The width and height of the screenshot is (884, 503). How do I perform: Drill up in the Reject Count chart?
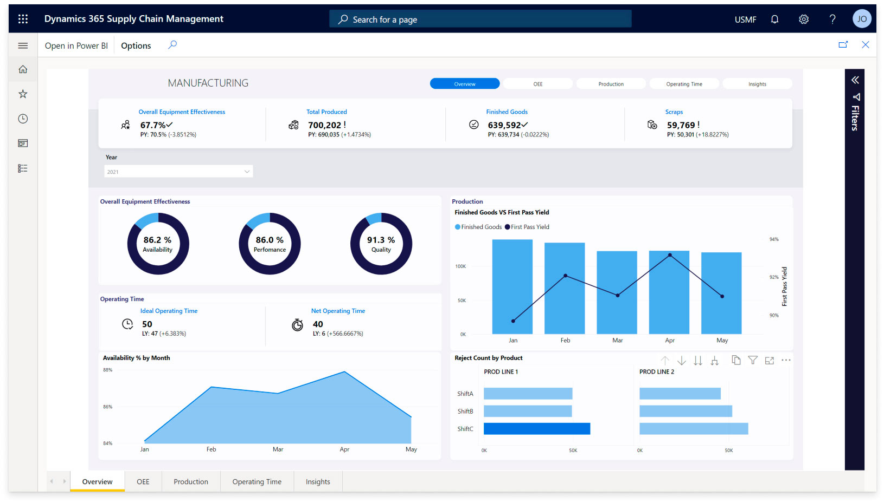pyautogui.click(x=665, y=361)
